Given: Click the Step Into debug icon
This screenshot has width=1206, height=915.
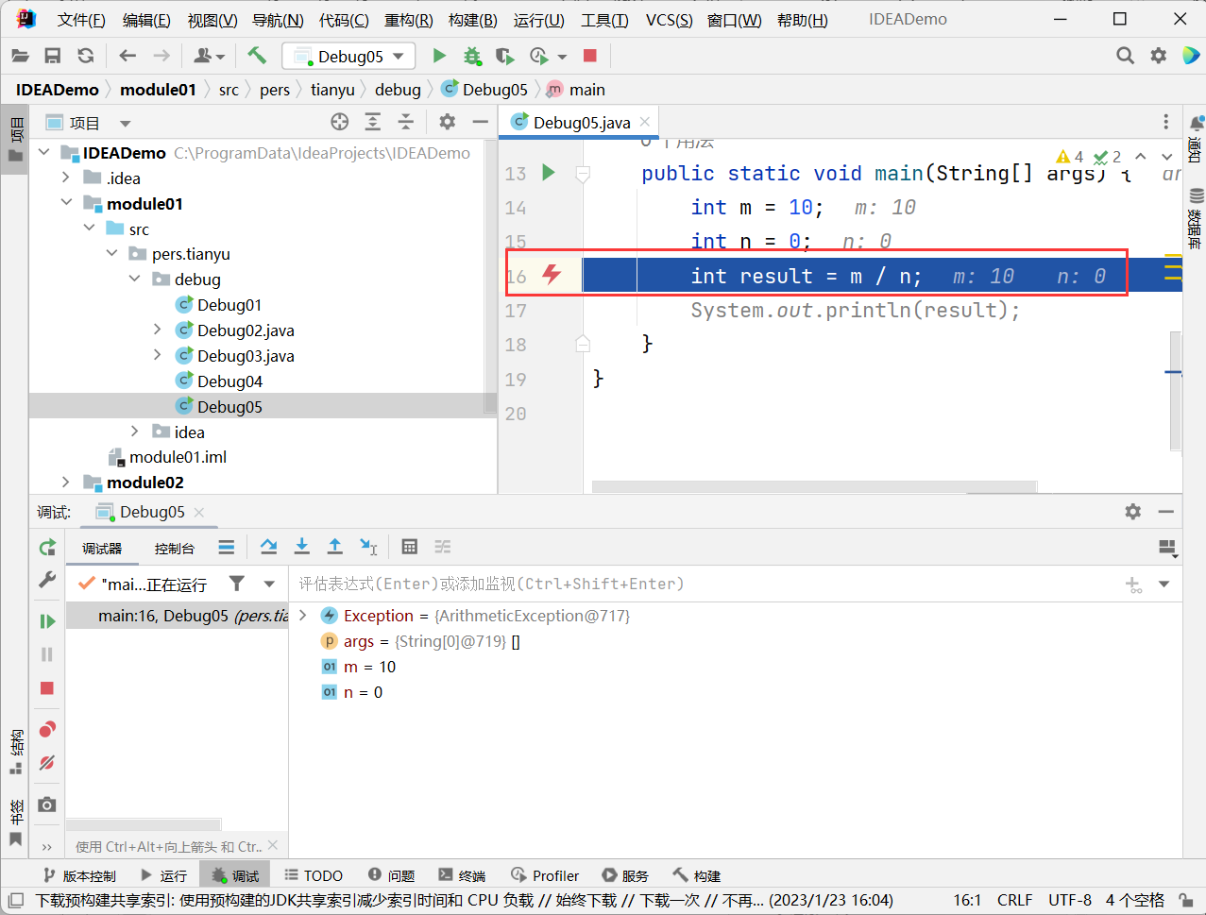Looking at the screenshot, I should (301, 547).
